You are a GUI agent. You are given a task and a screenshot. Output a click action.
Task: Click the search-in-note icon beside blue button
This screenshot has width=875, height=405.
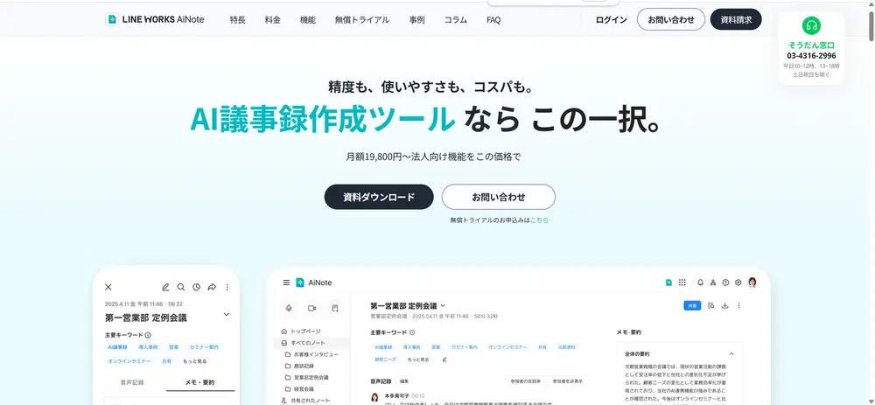pos(710,305)
